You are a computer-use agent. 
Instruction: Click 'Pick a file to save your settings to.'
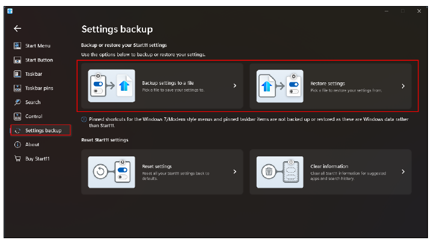pyautogui.click(x=173, y=90)
